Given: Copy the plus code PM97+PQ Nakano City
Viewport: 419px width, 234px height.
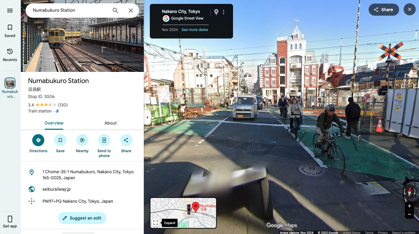Looking at the screenshot, I should (78, 201).
